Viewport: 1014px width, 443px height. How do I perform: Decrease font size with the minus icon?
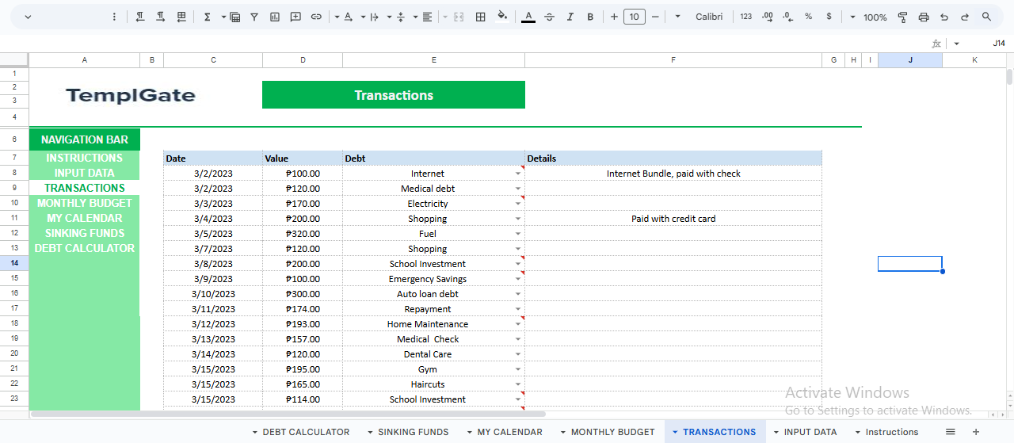pyautogui.click(x=655, y=17)
